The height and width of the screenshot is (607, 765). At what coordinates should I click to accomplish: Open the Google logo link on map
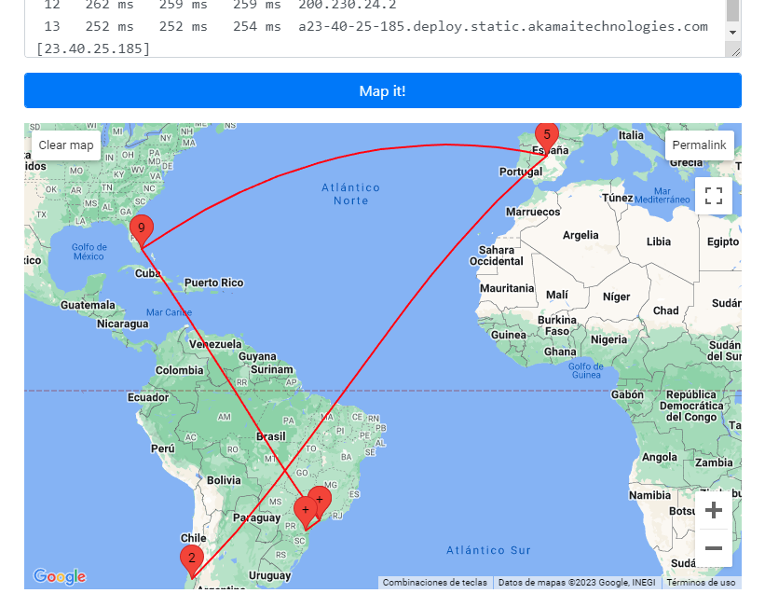tap(60, 577)
